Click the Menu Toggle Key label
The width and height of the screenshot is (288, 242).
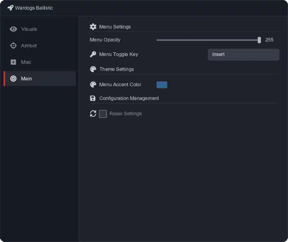[x=119, y=54]
